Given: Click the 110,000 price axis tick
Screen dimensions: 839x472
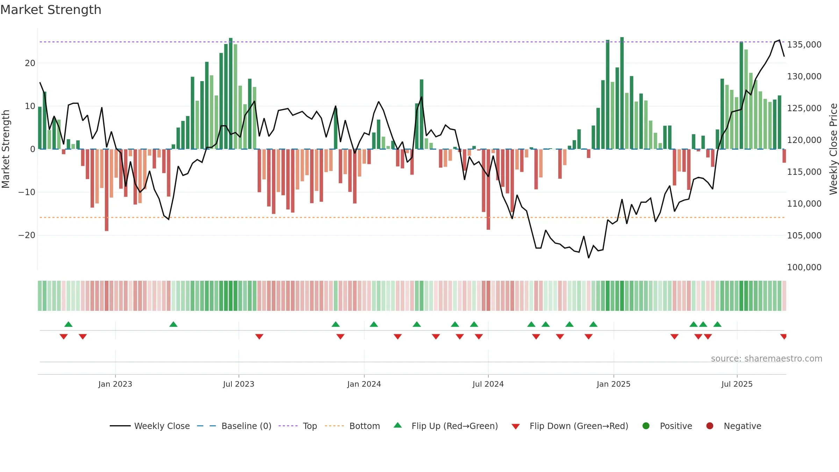Looking at the screenshot, I should 804,204.
